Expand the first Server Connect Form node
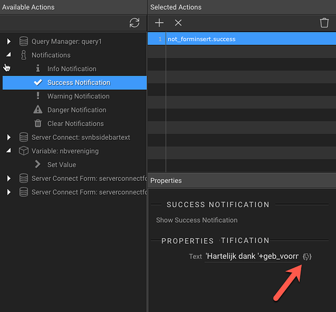 point(9,178)
